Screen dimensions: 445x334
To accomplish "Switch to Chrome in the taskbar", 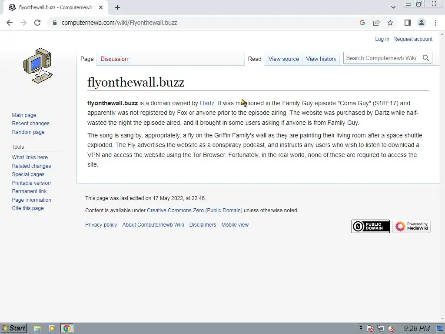I will tap(66, 329).
